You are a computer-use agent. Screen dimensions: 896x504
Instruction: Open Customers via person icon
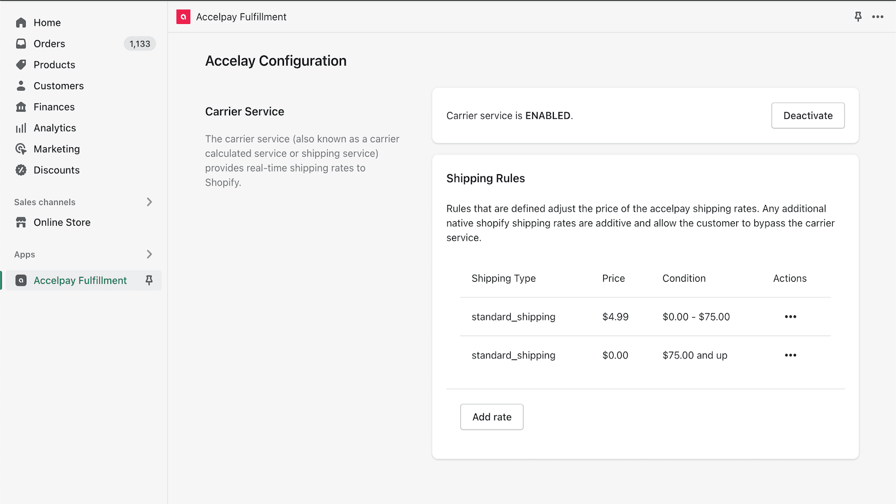(21, 86)
